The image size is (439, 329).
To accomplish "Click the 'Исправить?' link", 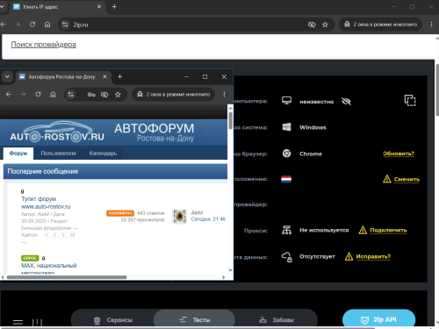I will click(x=373, y=256).
